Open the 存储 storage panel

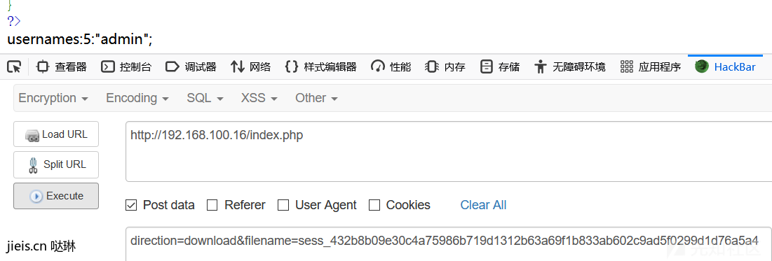(x=500, y=67)
